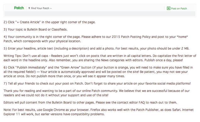The height and width of the screenshot is (122, 200).
Task: Click the Editors will pull content sentence
Action: (90, 103)
